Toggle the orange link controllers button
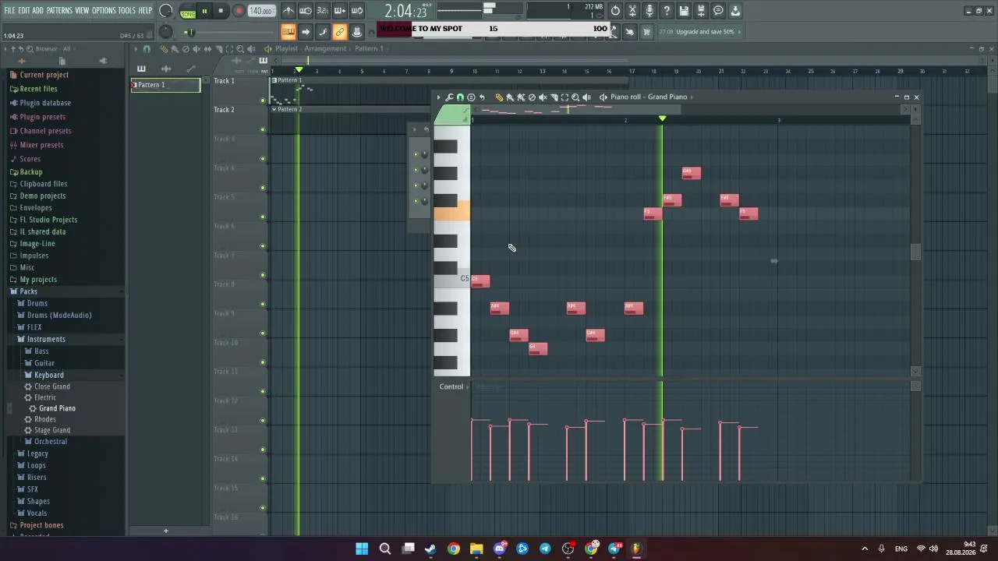Screen dimensions: 998x561 [339, 32]
